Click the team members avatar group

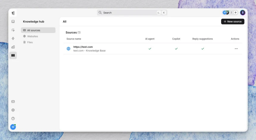point(226,13)
